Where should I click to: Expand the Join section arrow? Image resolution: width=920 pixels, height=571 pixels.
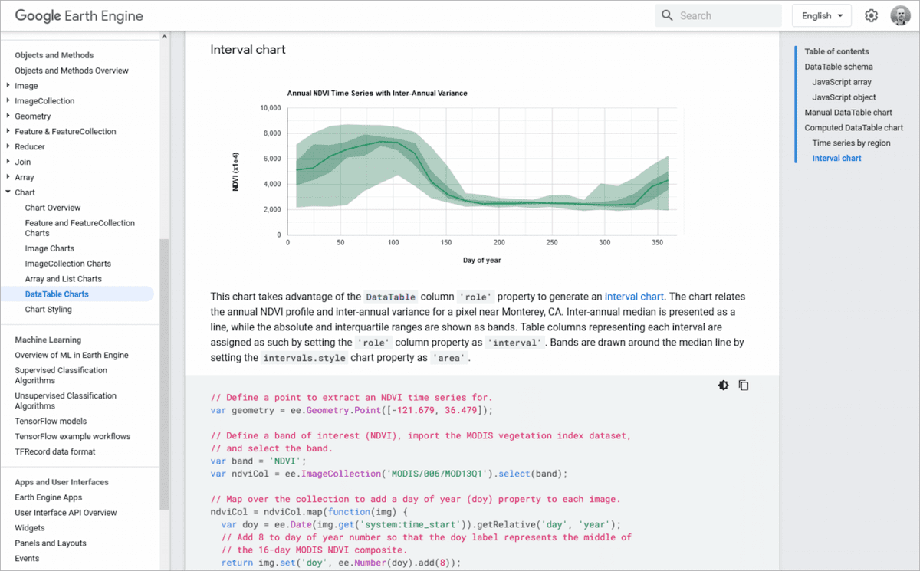[8, 162]
